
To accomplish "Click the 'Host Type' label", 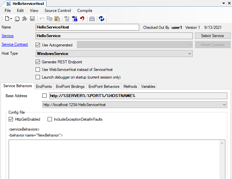I will pyautogui.click(x=10, y=53).
